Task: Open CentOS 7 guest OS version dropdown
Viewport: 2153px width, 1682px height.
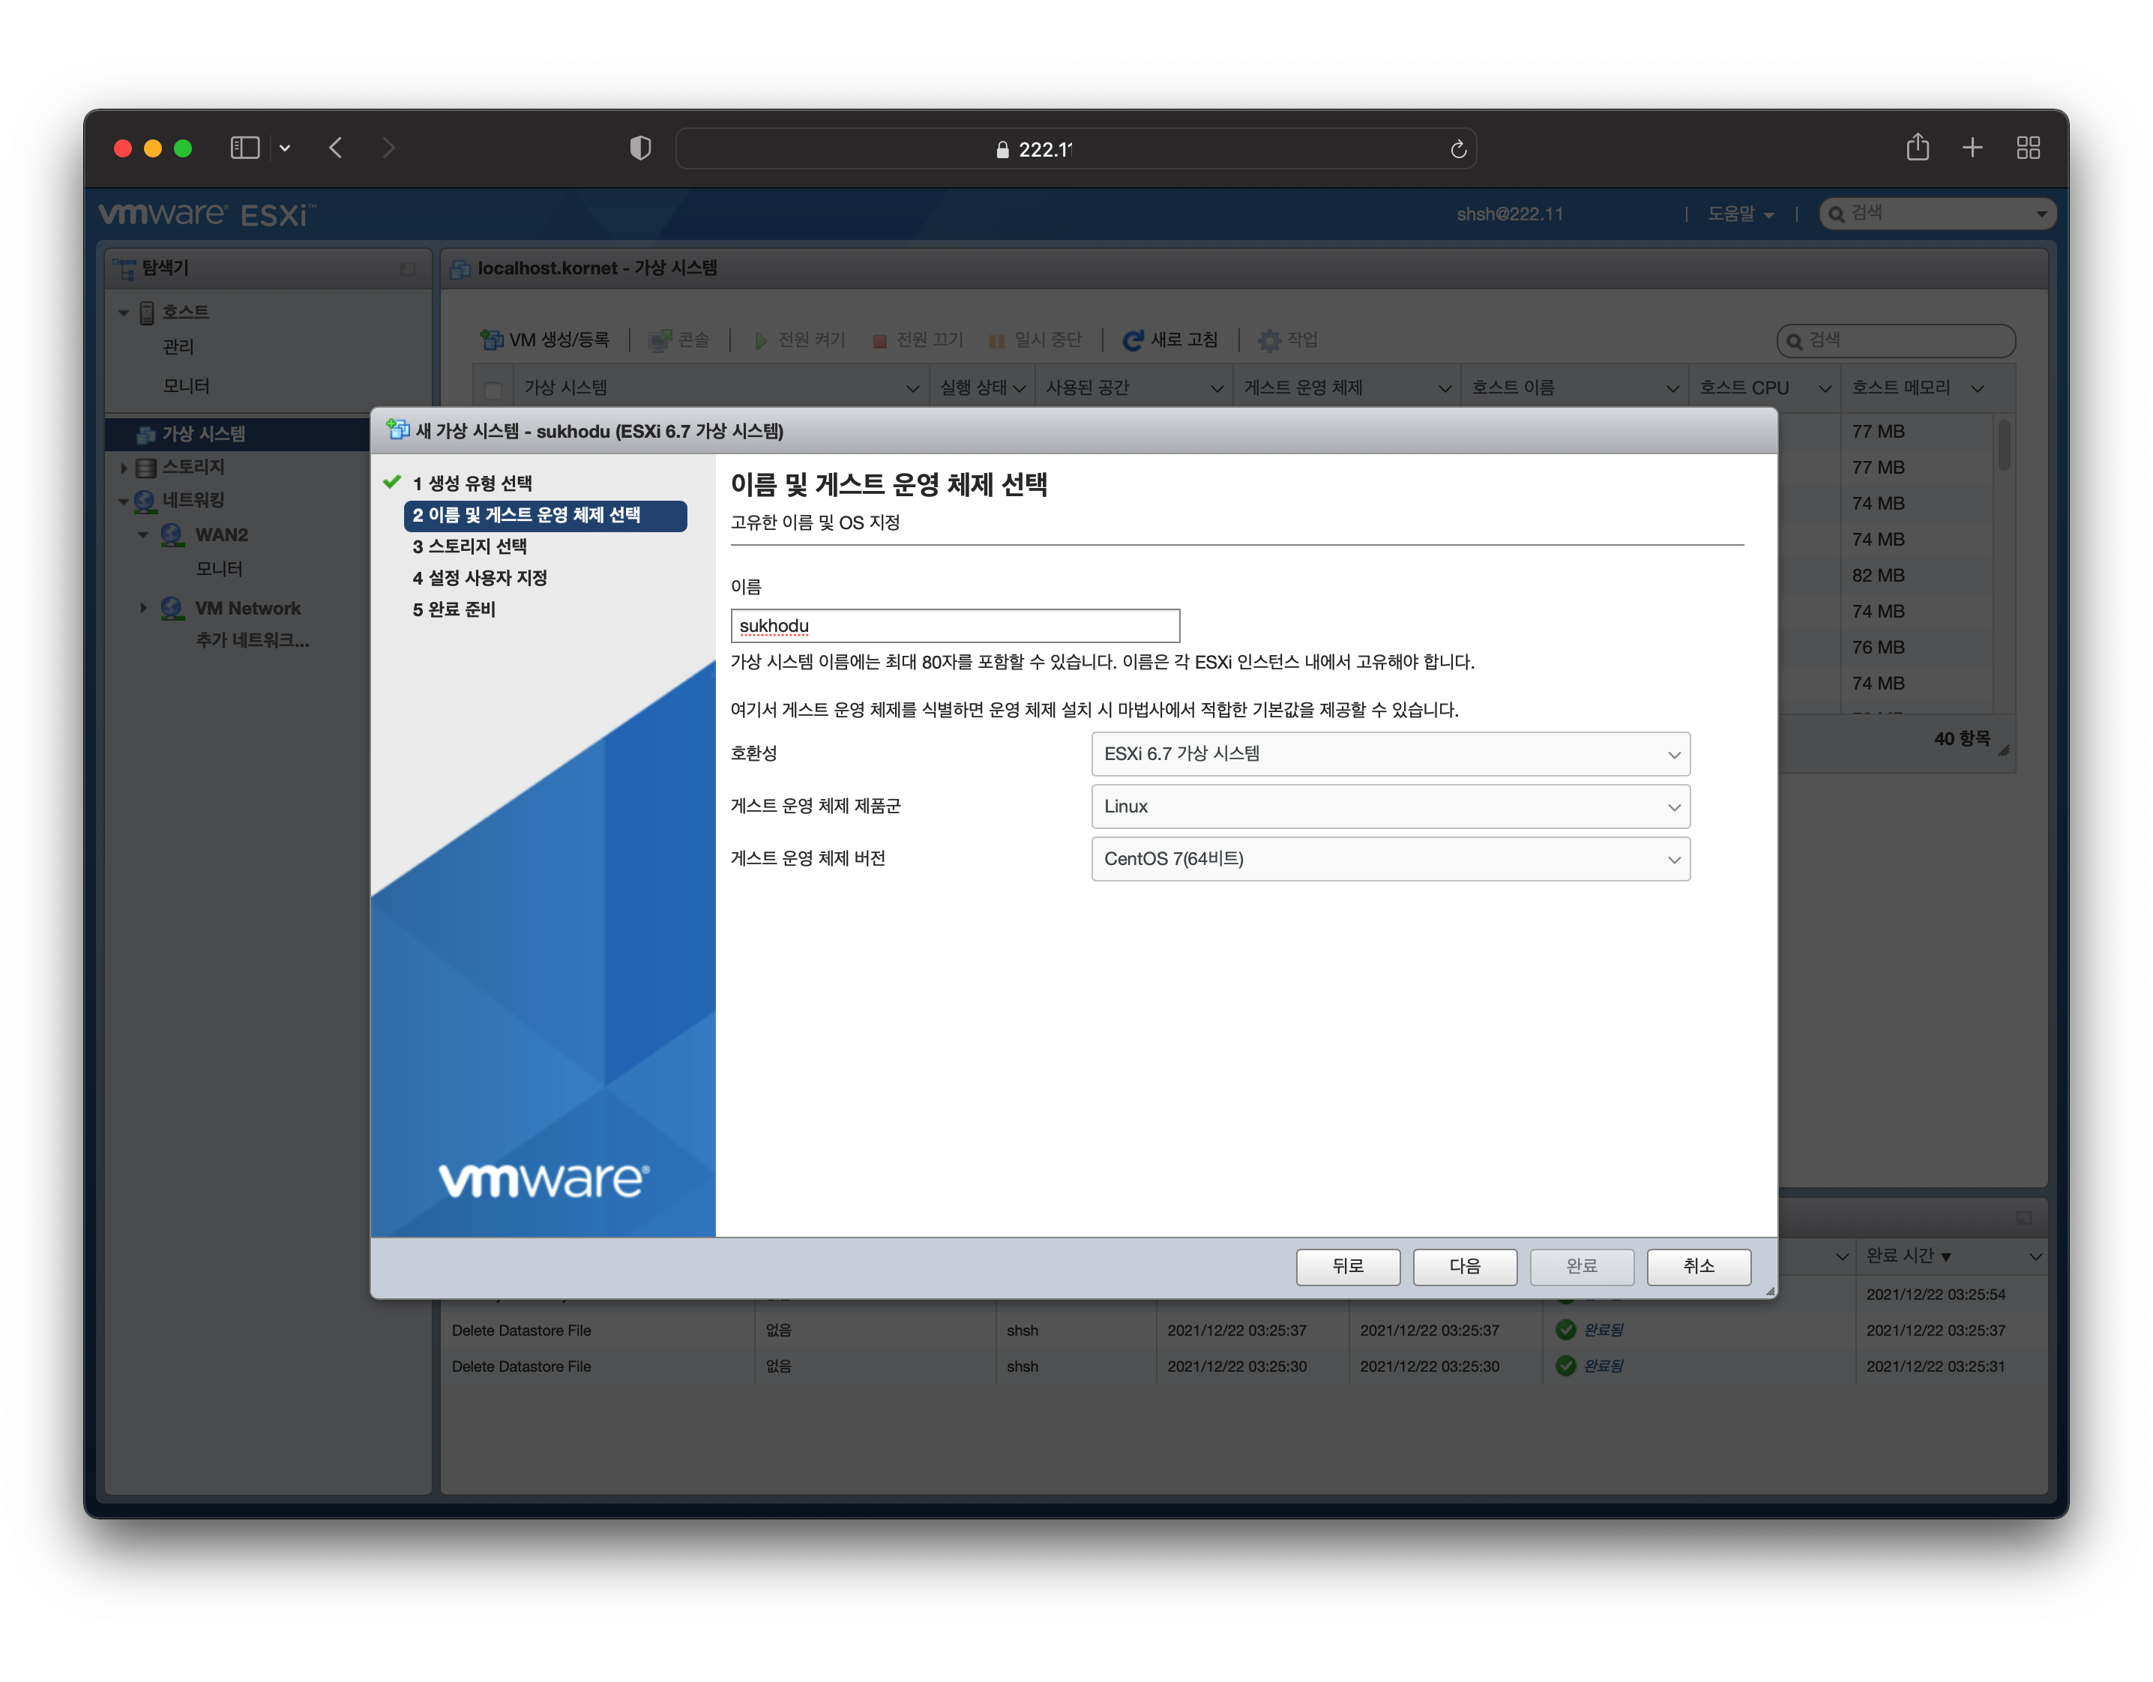Action: click(x=1390, y=859)
